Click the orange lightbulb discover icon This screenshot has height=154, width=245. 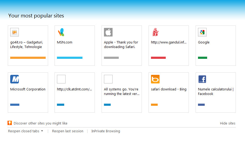(x=10, y=123)
